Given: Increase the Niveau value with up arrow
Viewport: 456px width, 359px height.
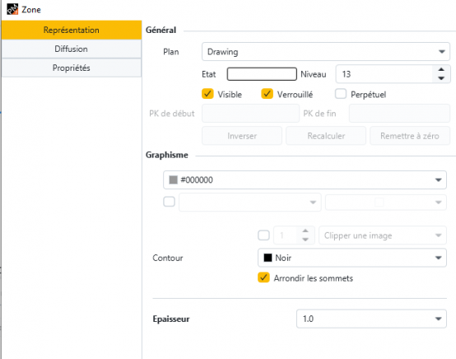Looking at the screenshot, I should (x=441, y=69).
